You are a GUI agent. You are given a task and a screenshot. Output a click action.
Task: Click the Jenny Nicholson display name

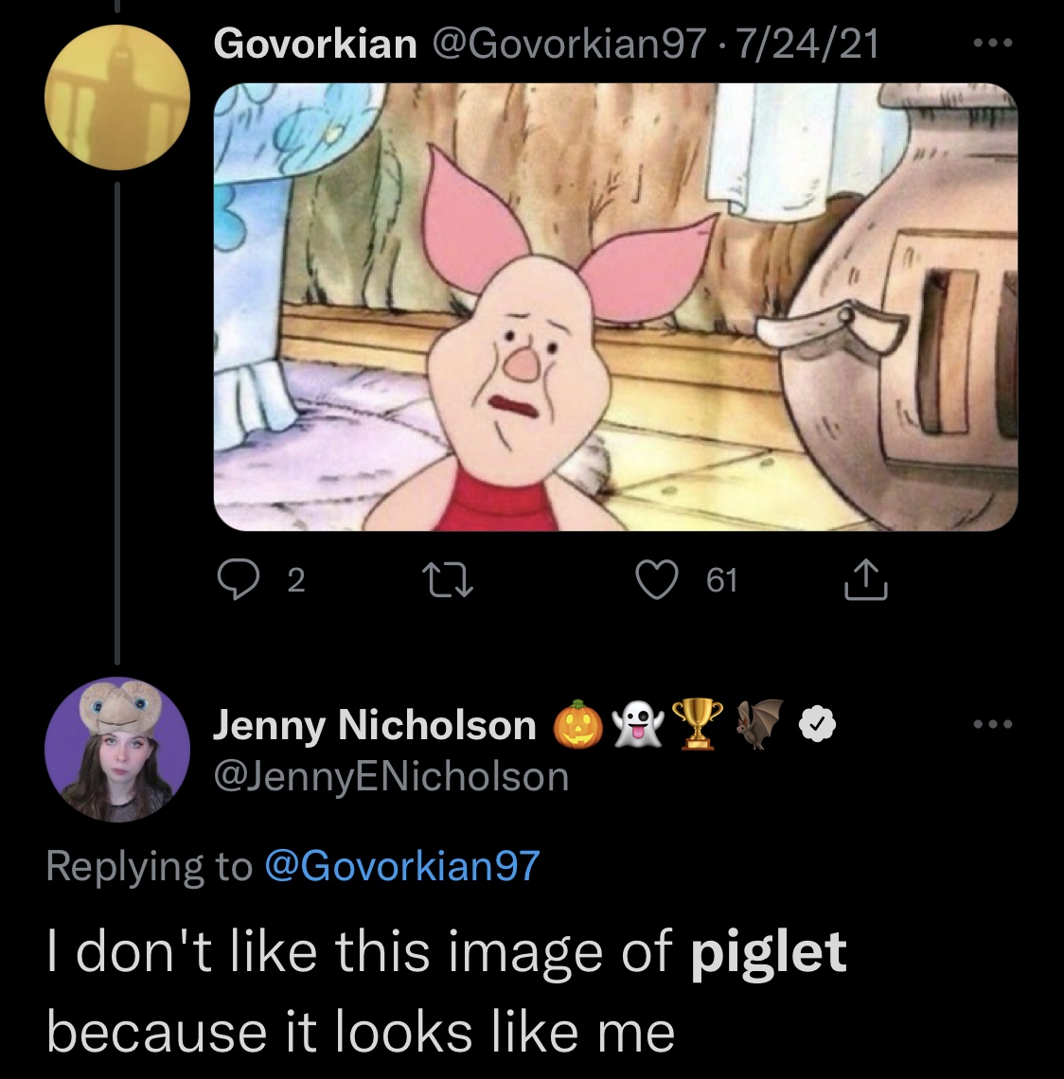click(x=375, y=725)
